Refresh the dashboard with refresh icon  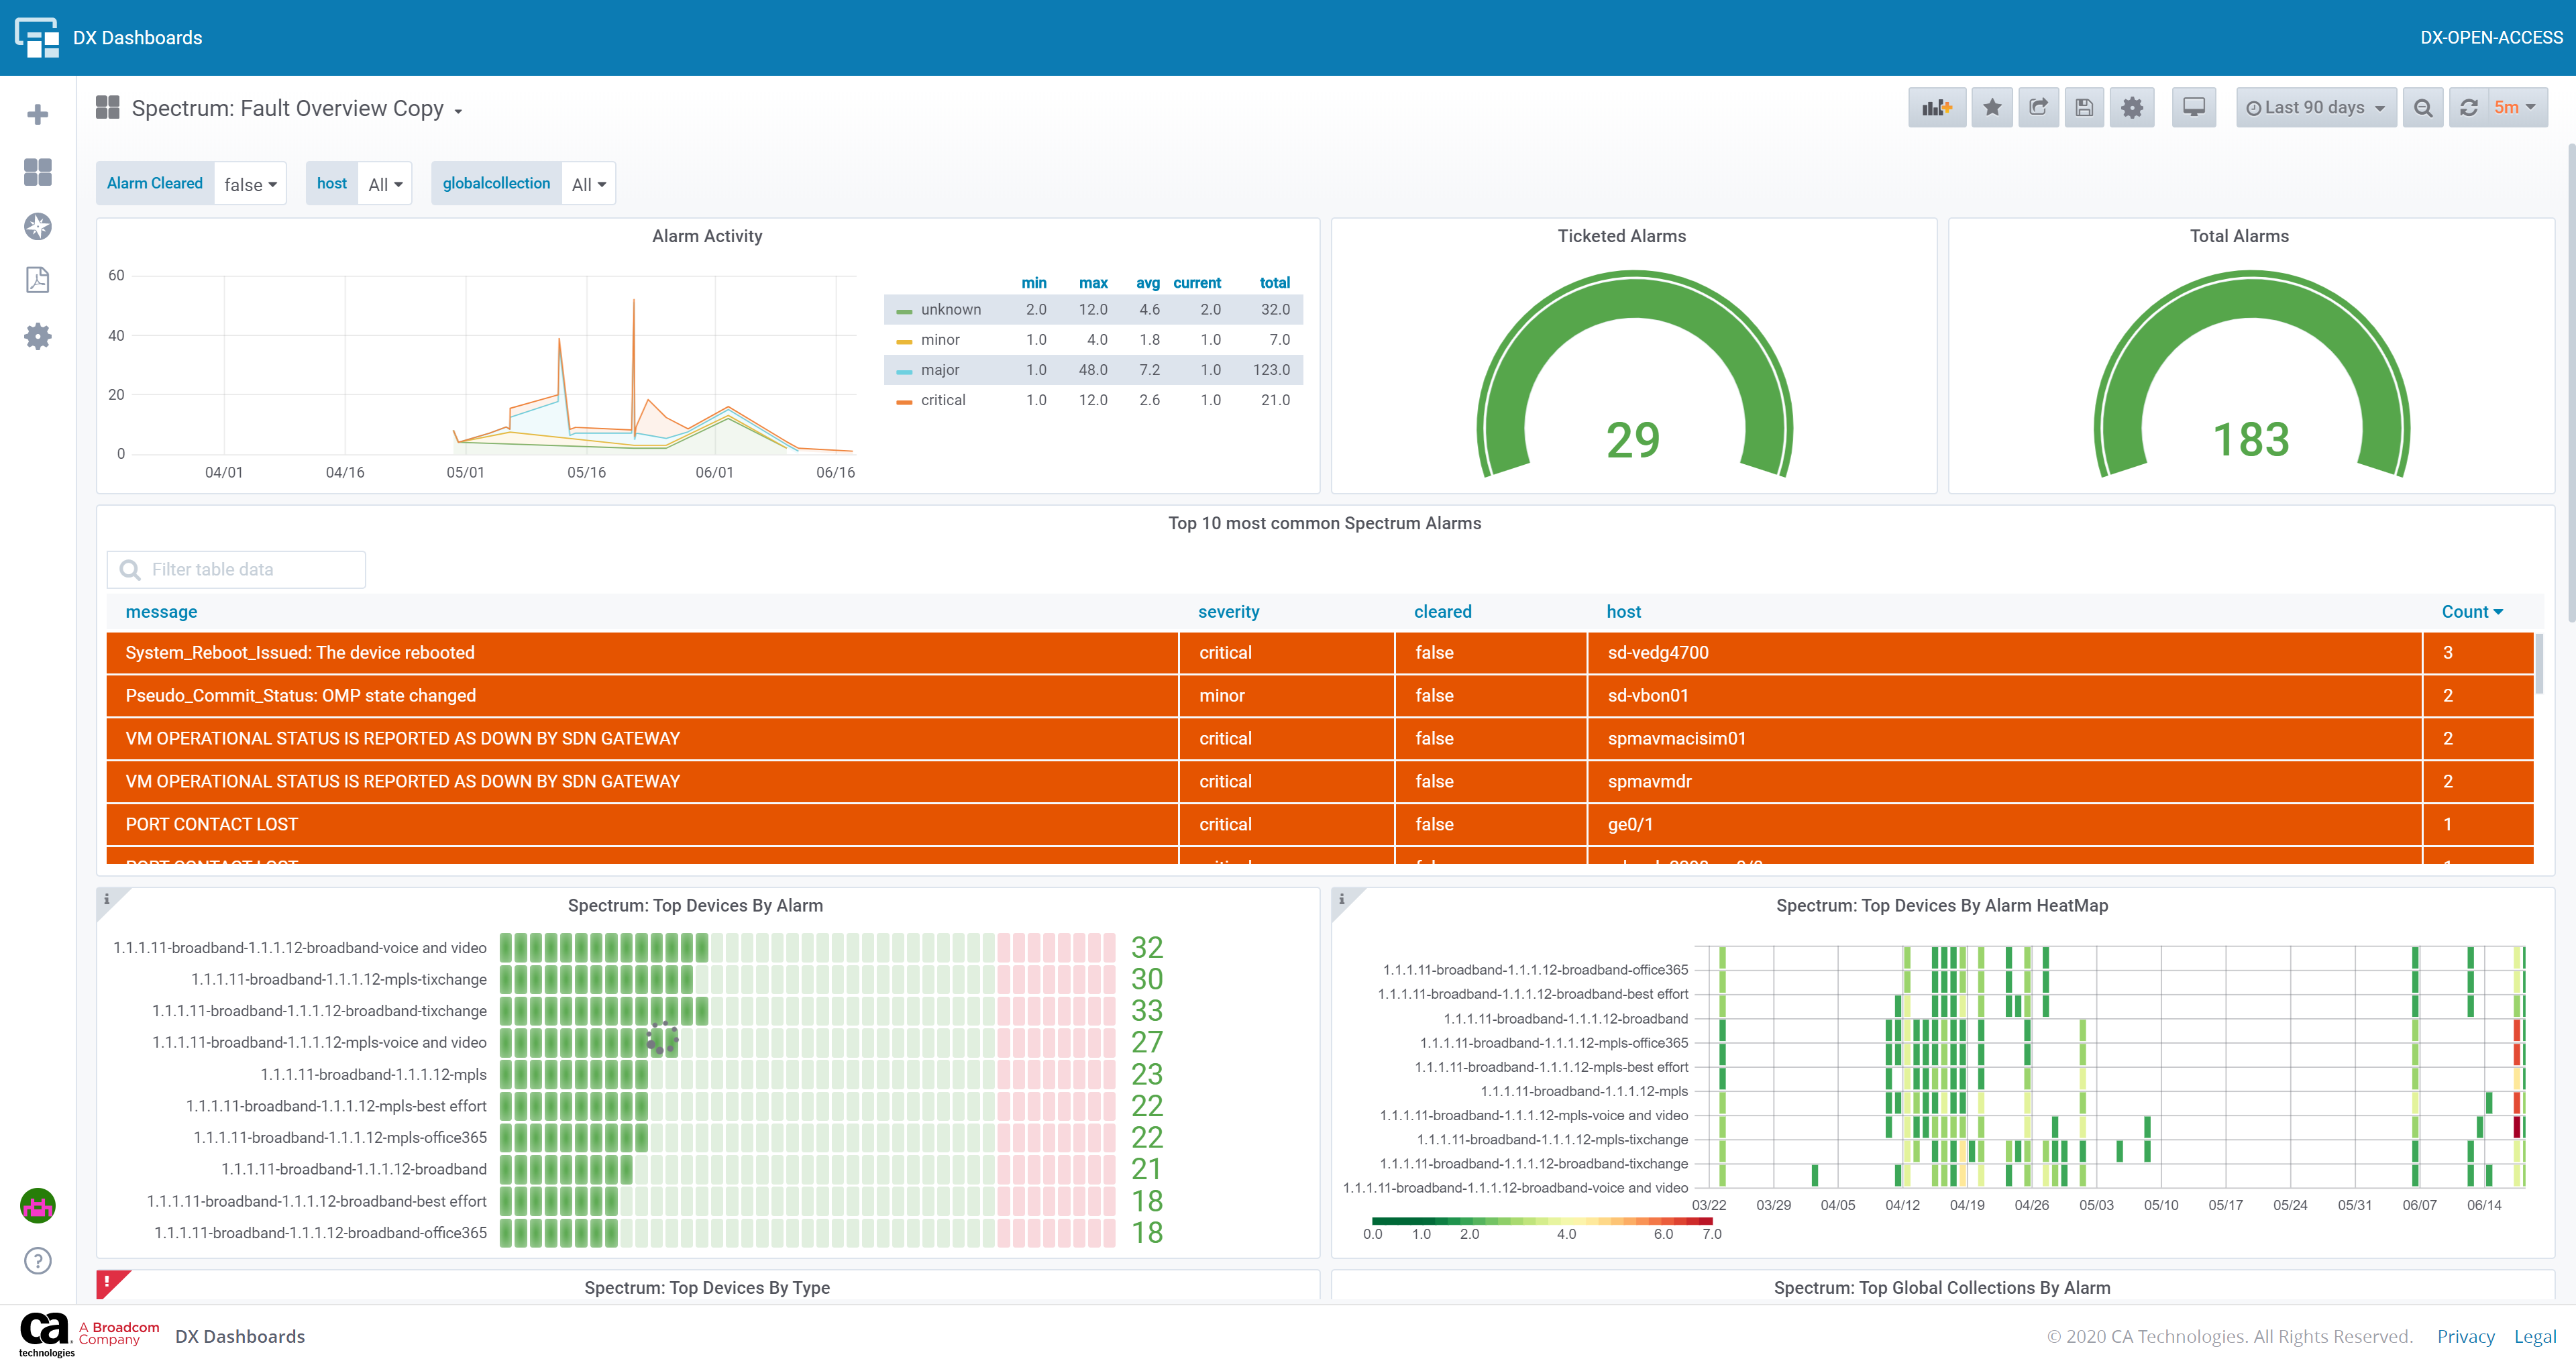tap(2469, 107)
